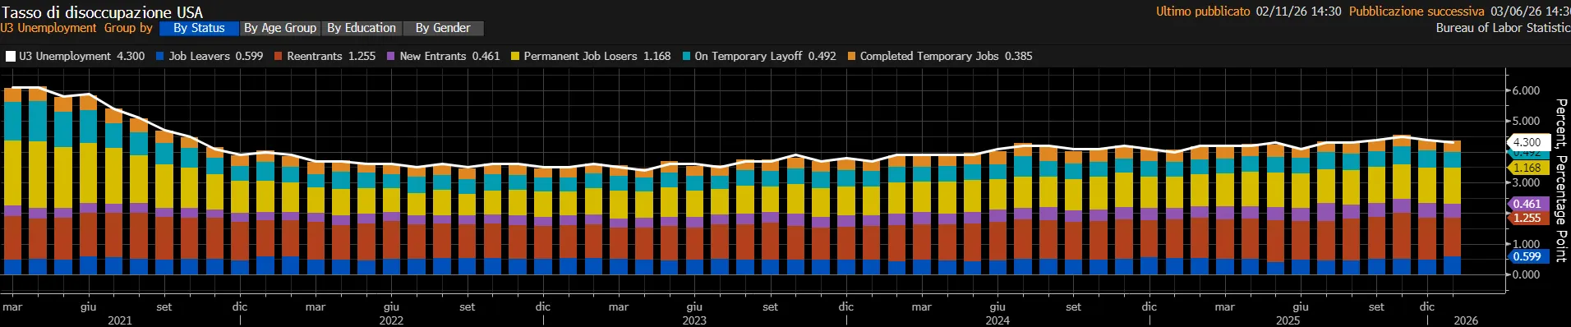This screenshot has width=1571, height=327.
Task: Select Completed Temporary Jobs 0.385 label
Action: point(946,56)
